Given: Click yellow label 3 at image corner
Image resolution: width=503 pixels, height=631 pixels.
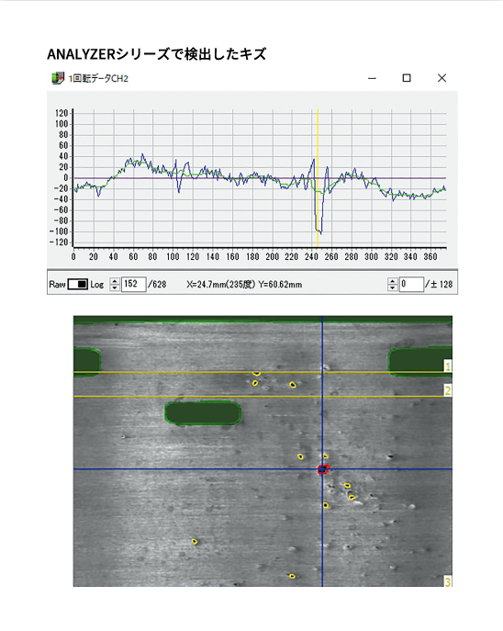Looking at the screenshot, I should [x=448, y=581].
